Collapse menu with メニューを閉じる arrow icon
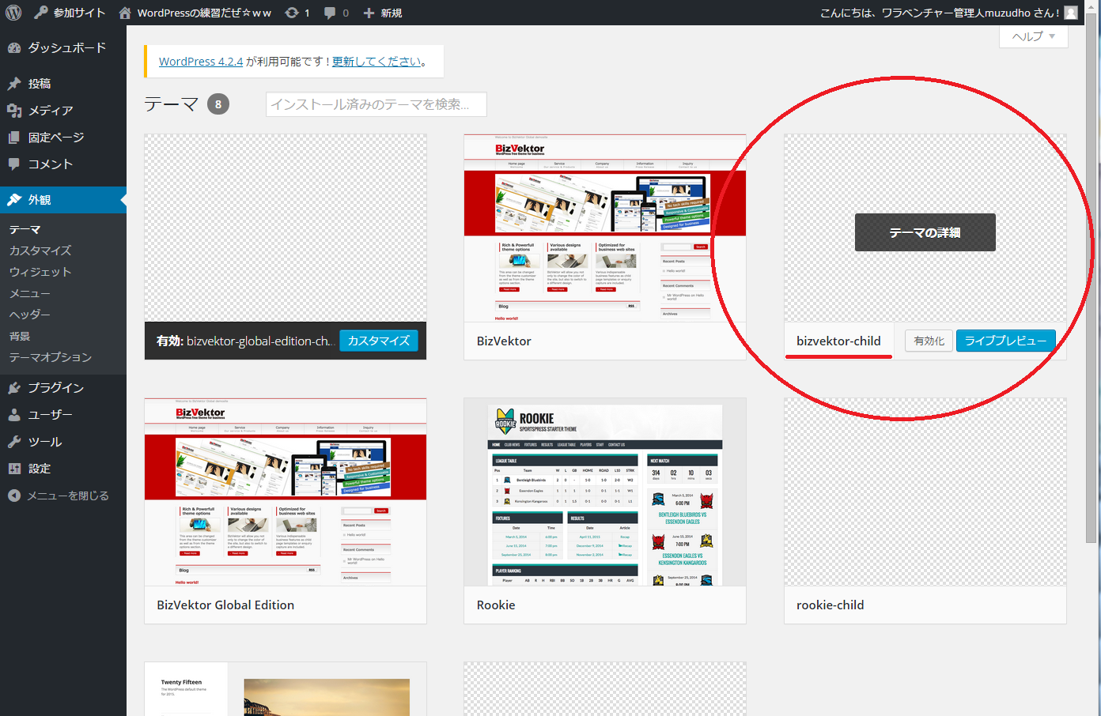The height and width of the screenshot is (716, 1101). click(14, 496)
